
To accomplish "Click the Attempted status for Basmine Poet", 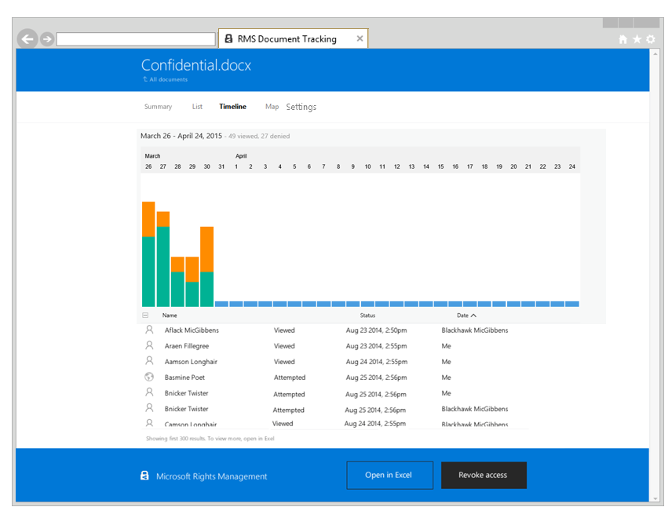I will 290,378.
